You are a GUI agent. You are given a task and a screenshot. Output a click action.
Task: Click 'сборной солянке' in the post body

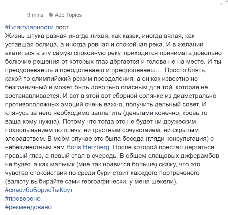[138, 96]
